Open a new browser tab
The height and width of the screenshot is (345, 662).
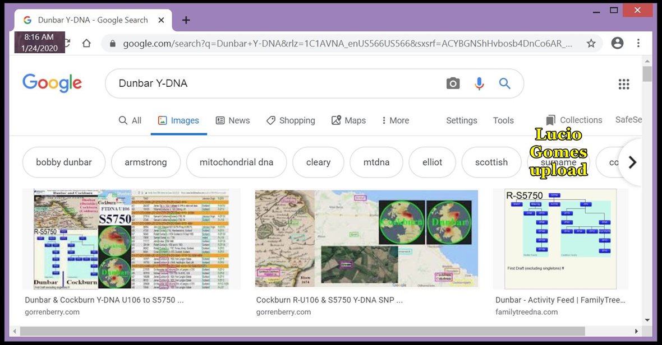[x=186, y=20]
